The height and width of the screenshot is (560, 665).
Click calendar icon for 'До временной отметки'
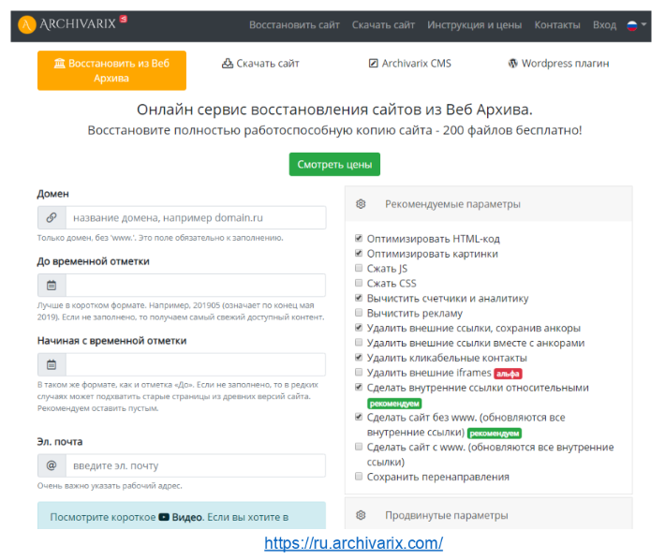tap(52, 286)
